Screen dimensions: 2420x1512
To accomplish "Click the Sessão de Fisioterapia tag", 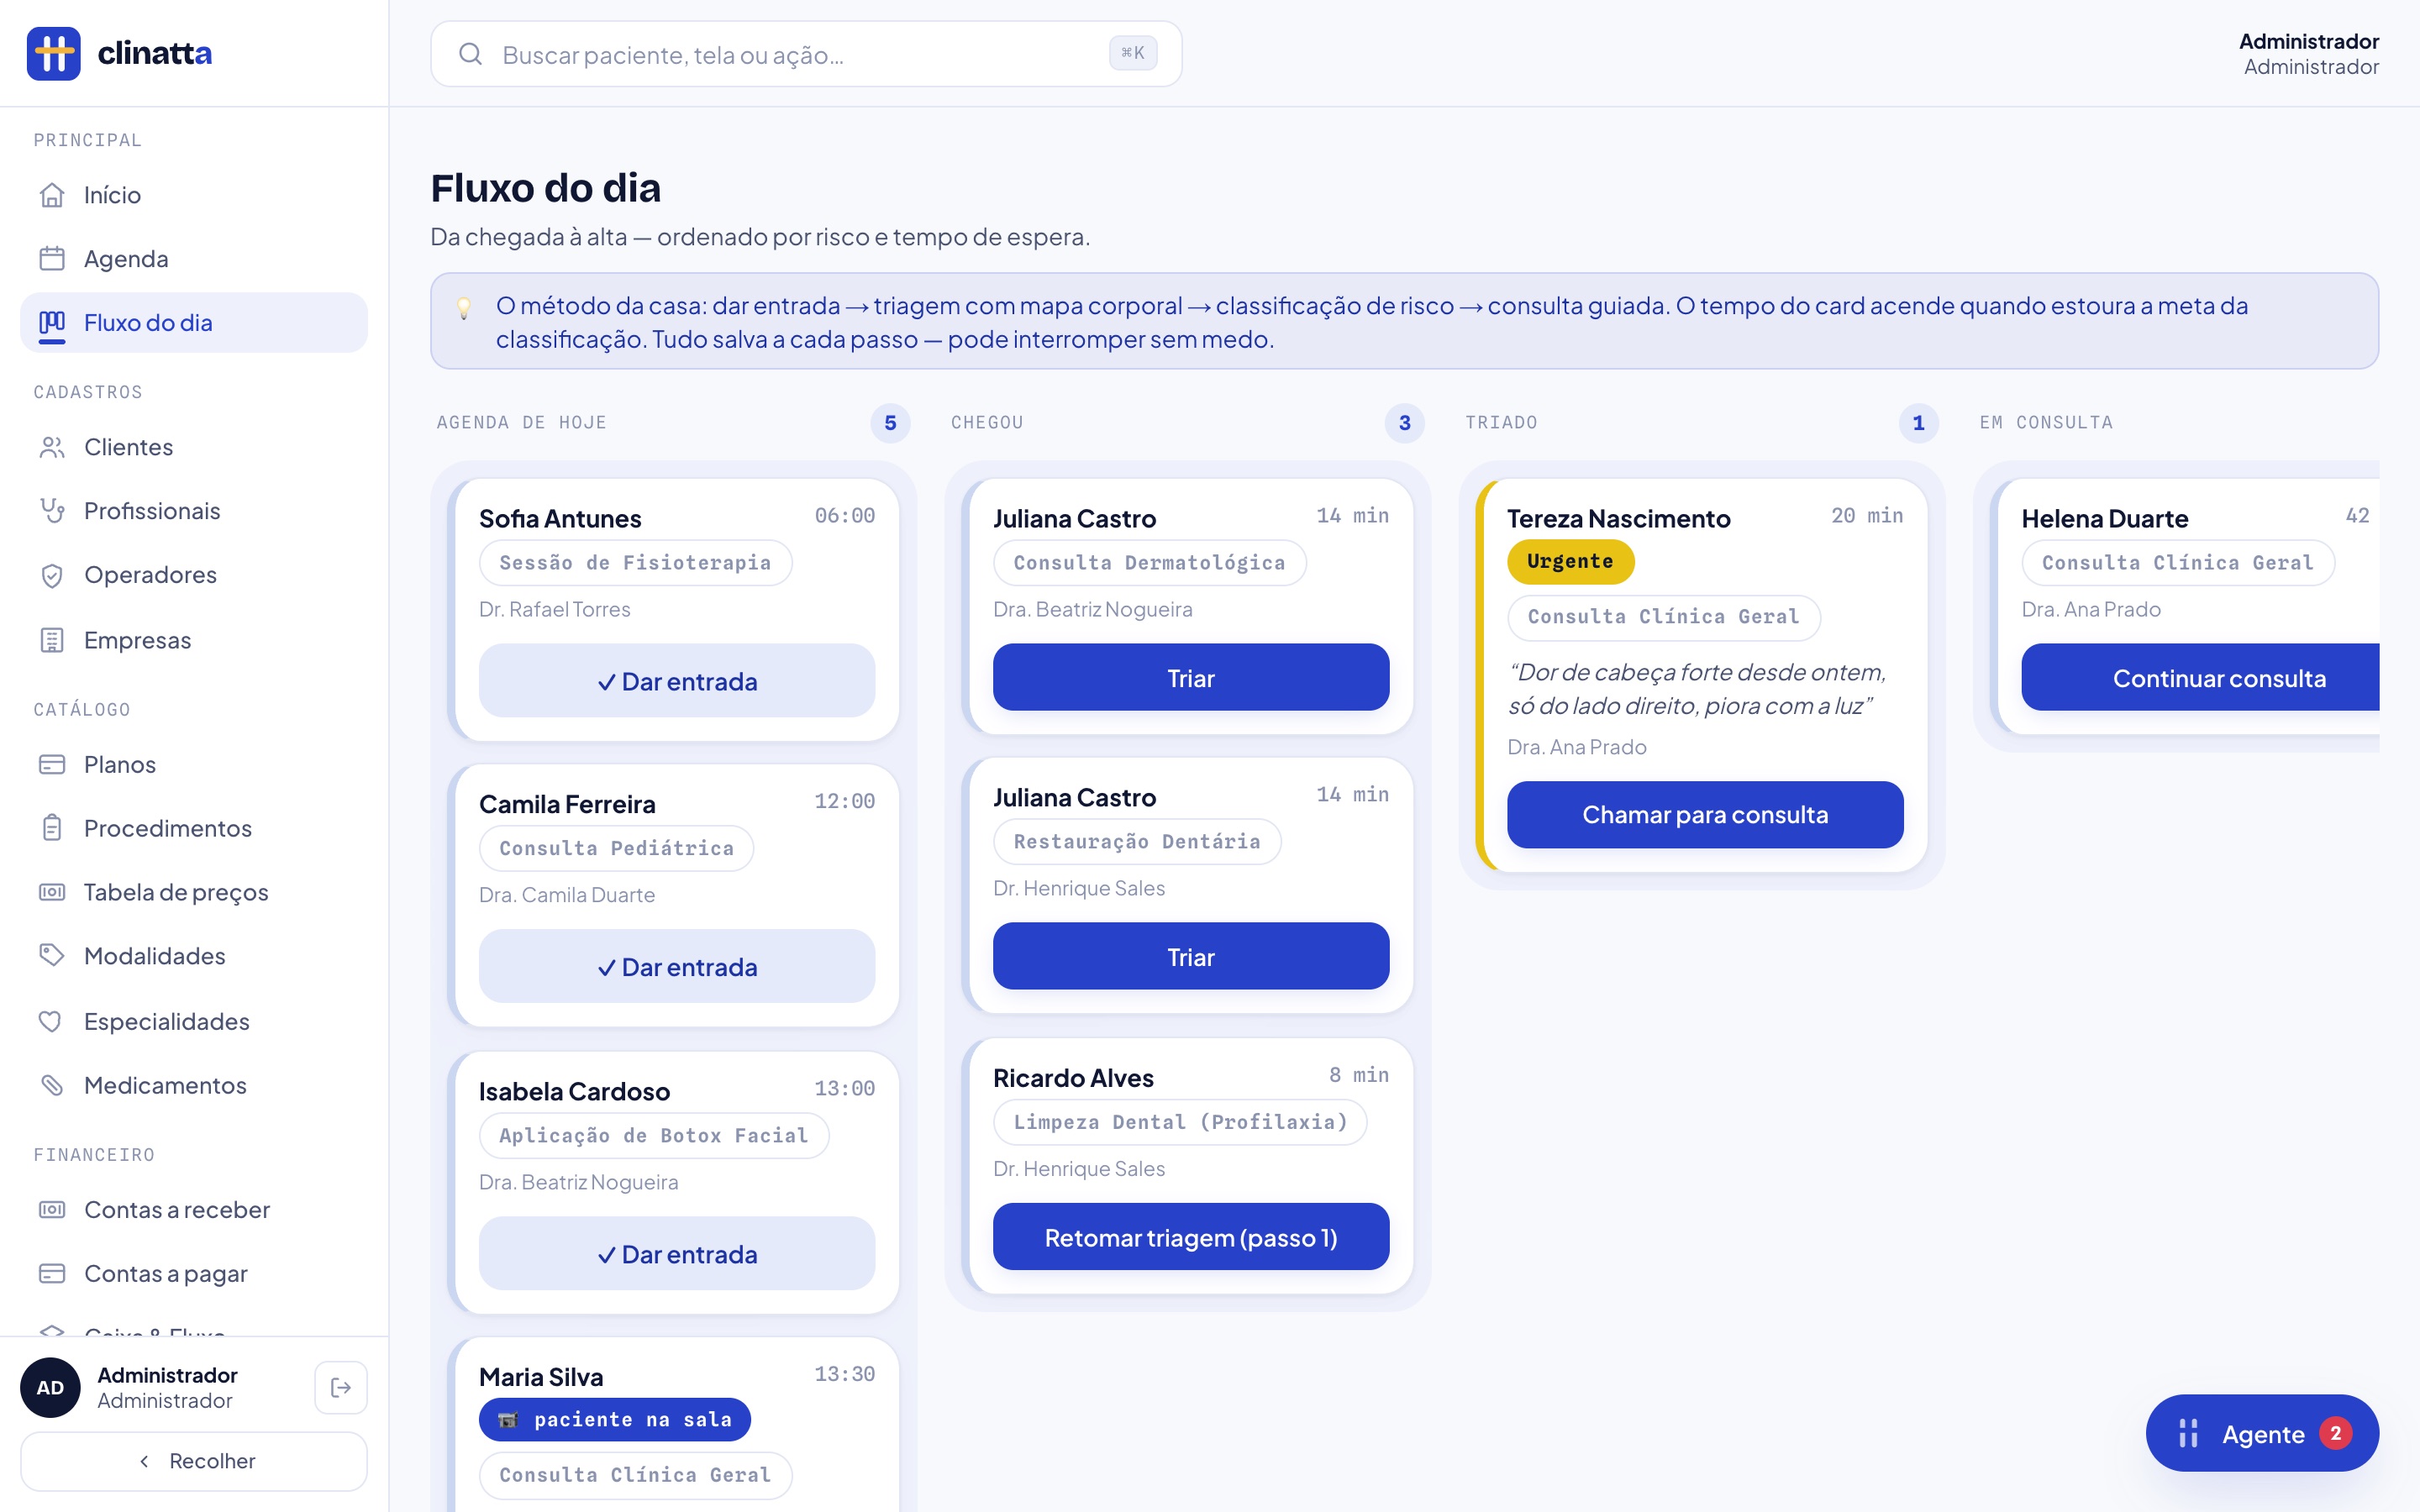I will (635, 563).
